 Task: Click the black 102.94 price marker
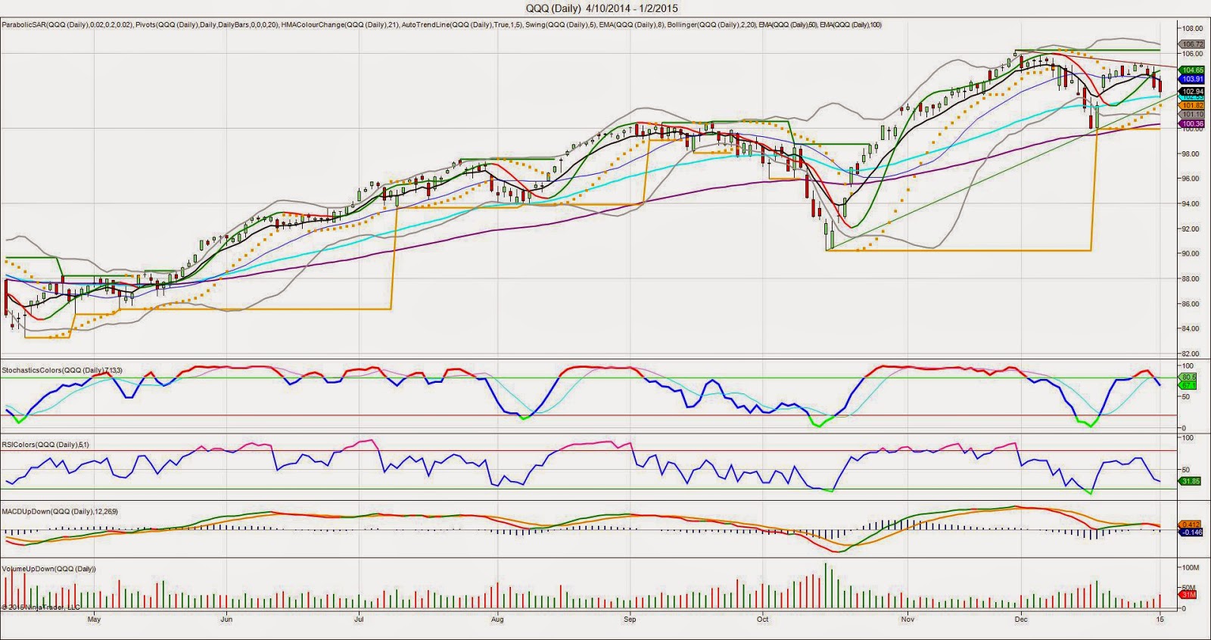[1192, 92]
